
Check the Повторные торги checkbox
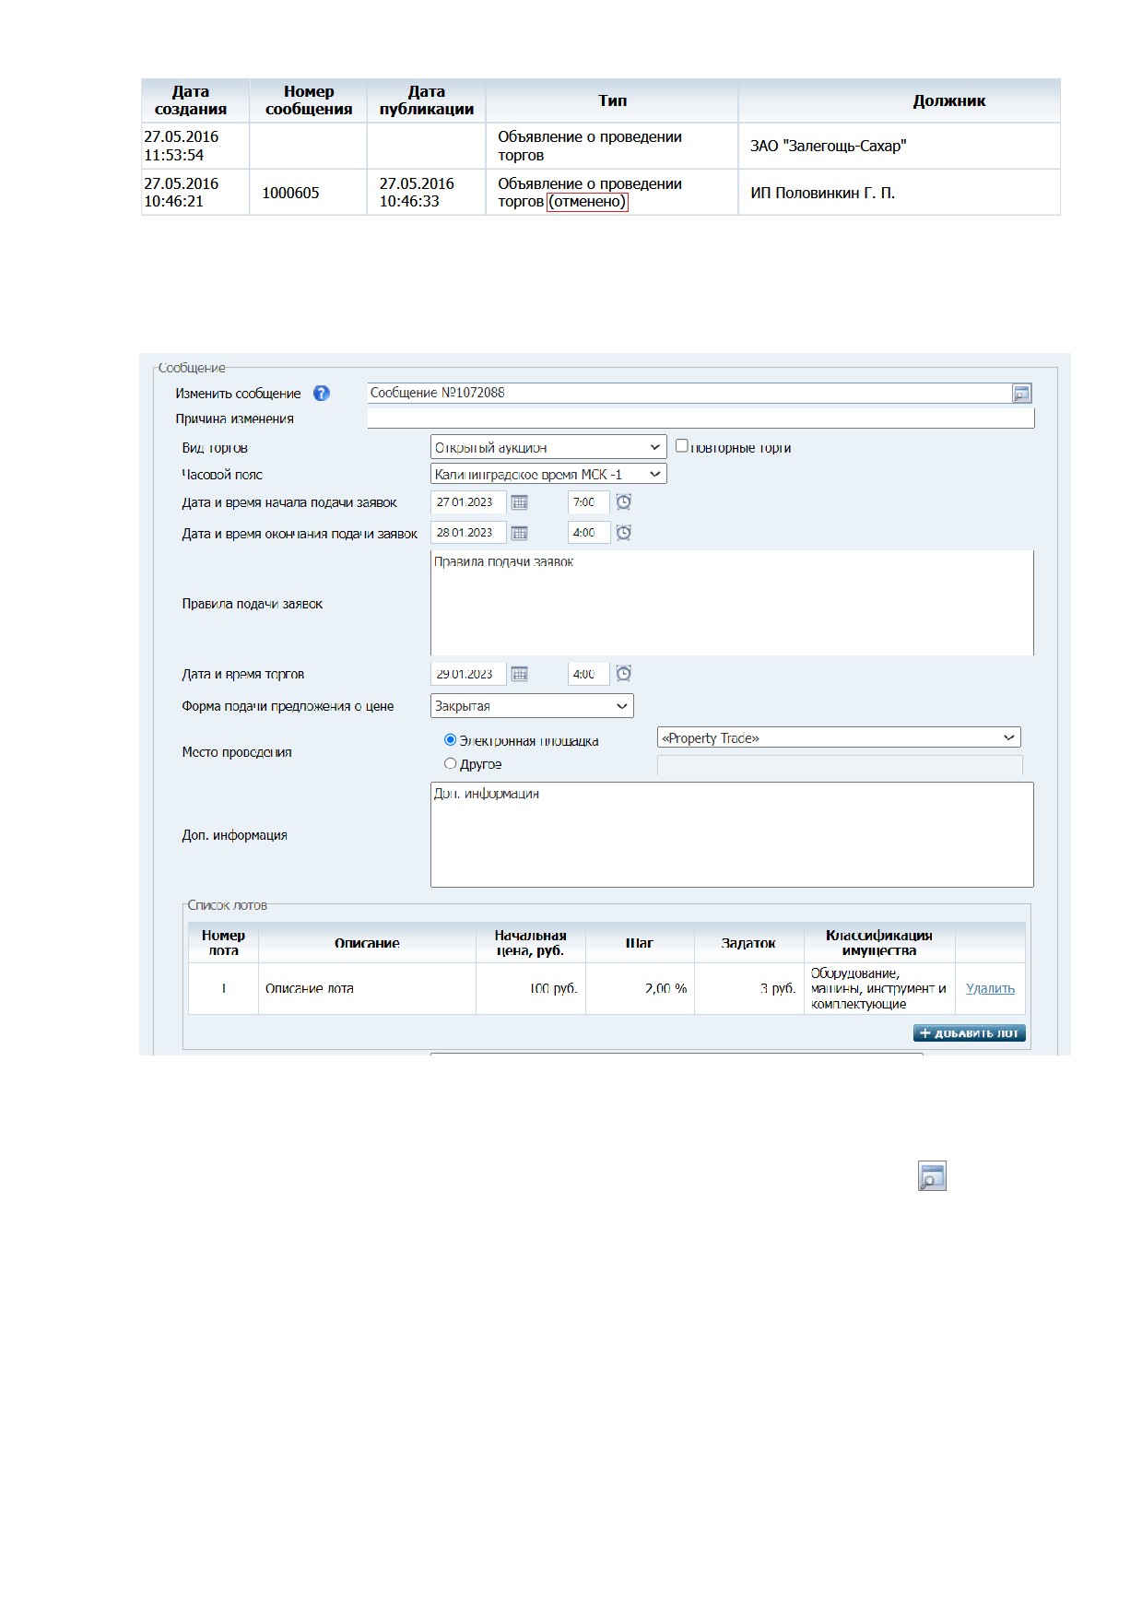681,446
